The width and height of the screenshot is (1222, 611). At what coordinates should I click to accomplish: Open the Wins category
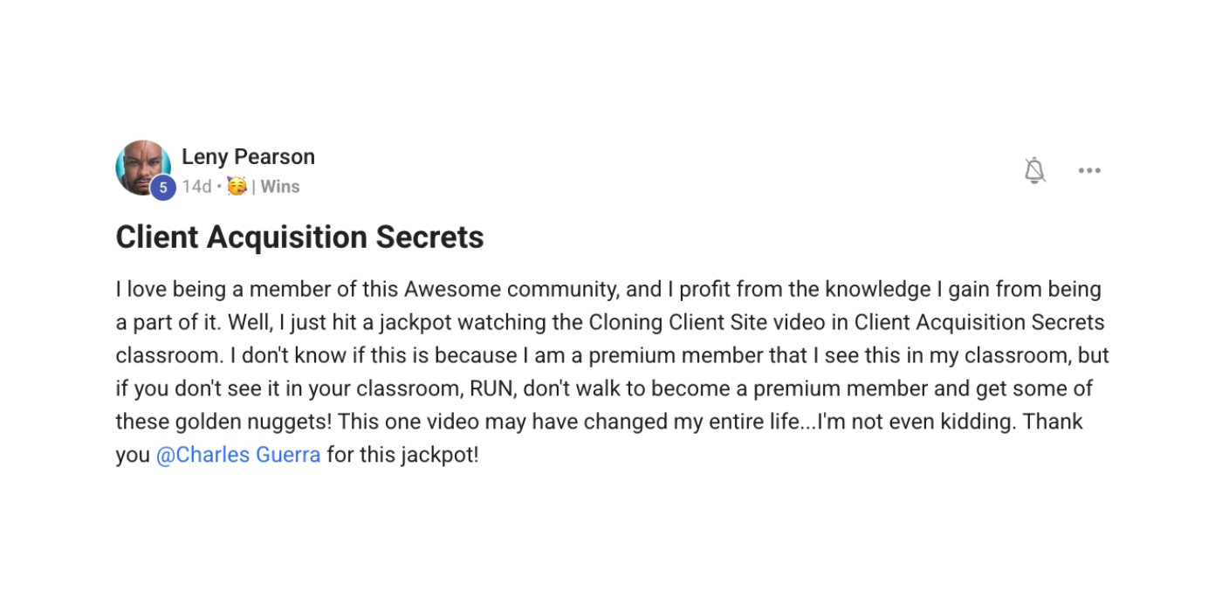[280, 187]
